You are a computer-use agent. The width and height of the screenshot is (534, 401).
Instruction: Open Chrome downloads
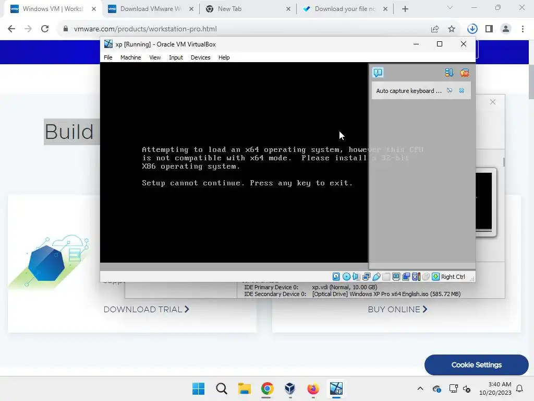click(x=472, y=29)
